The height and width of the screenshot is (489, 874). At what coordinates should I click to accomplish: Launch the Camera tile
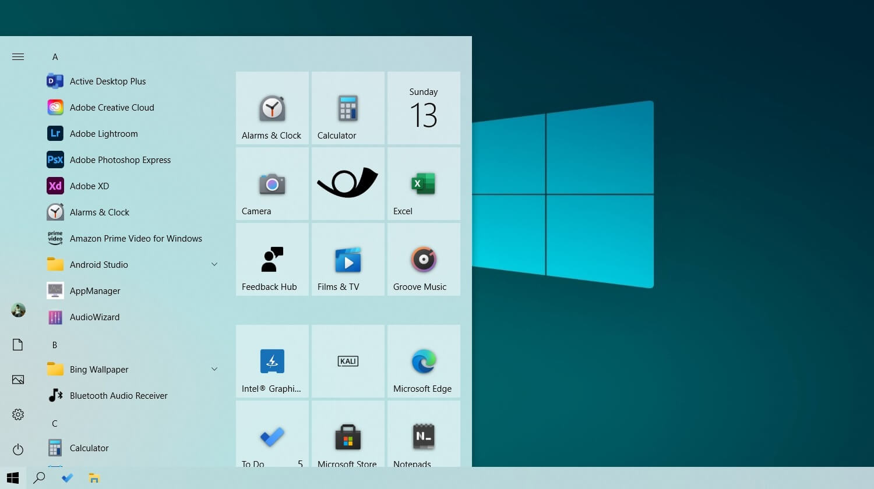(272, 183)
